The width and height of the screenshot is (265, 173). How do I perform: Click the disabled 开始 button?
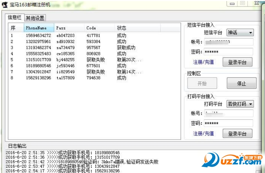click(x=202, y=83)
